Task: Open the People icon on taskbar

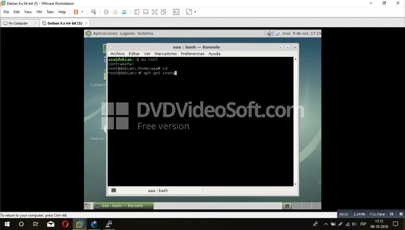Action: [315, 224]
